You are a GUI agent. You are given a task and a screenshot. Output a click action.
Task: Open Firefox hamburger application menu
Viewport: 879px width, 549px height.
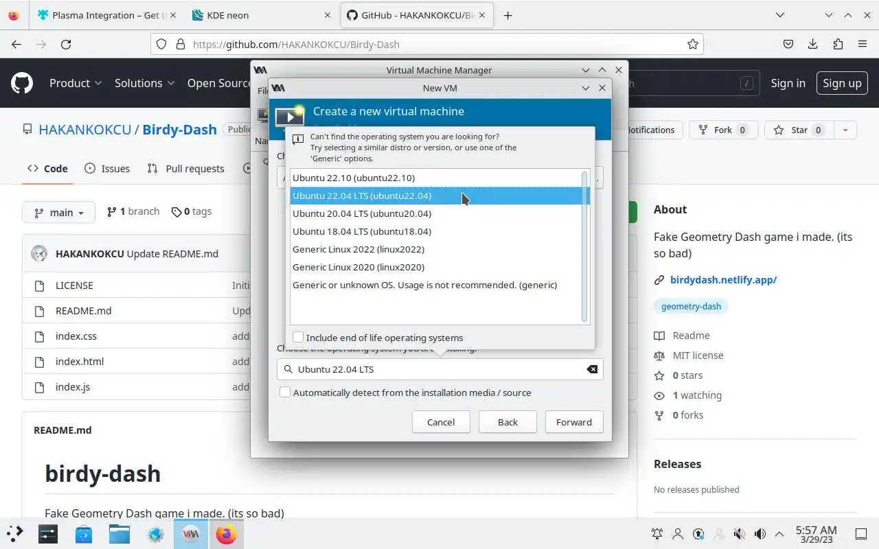click(x=863, y=44)
